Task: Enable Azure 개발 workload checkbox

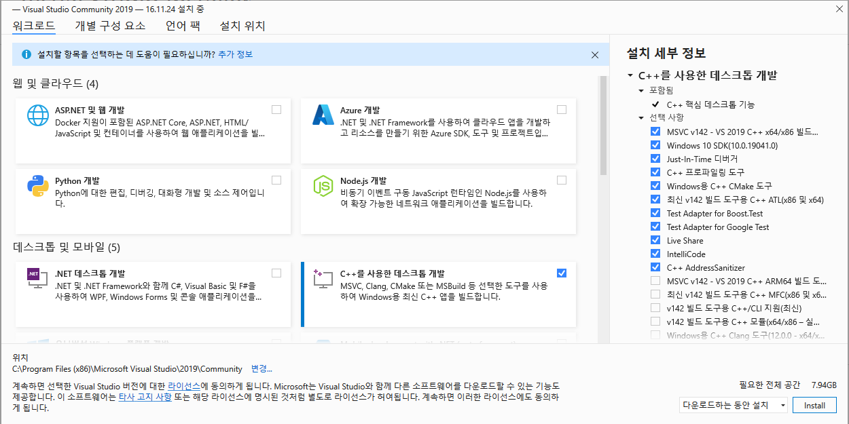Action: 562,110
